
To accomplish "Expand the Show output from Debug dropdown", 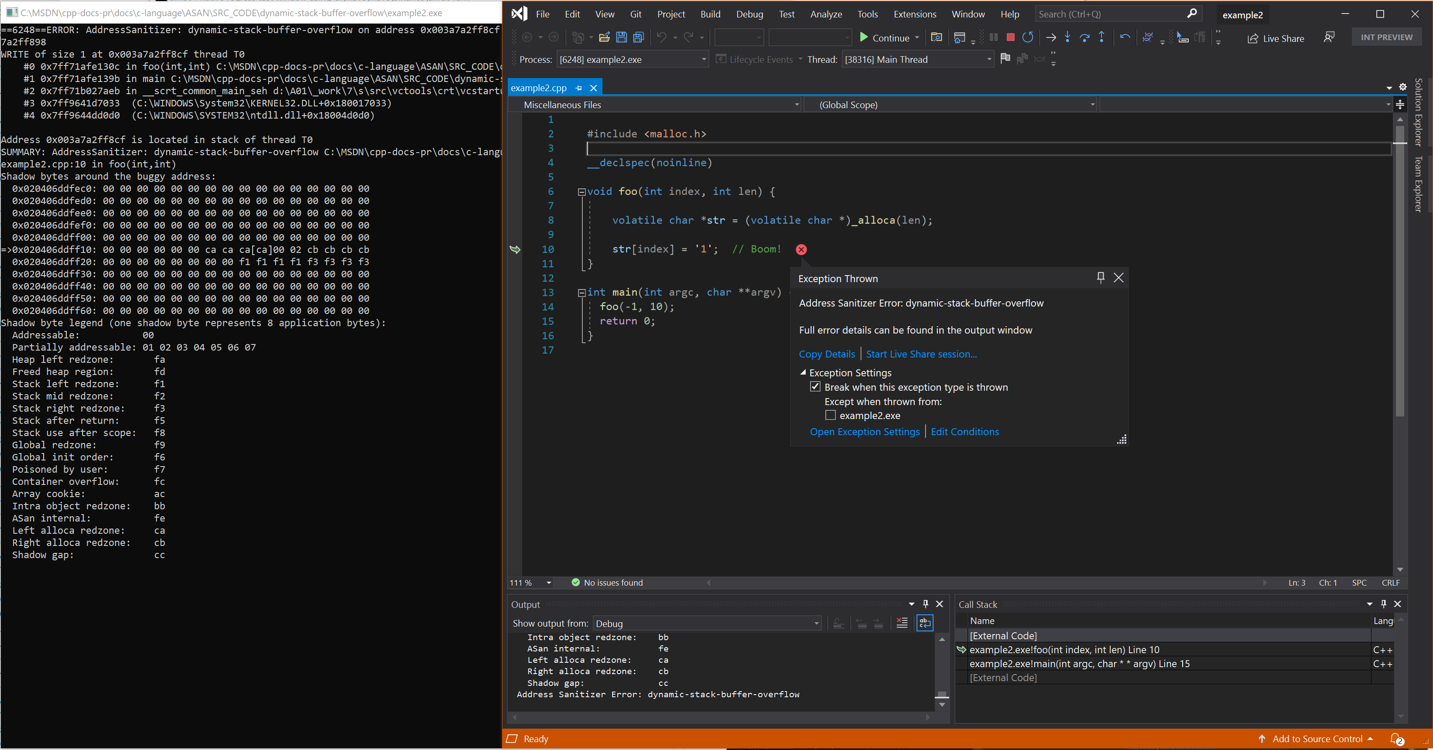I will [x=814, y=623].
